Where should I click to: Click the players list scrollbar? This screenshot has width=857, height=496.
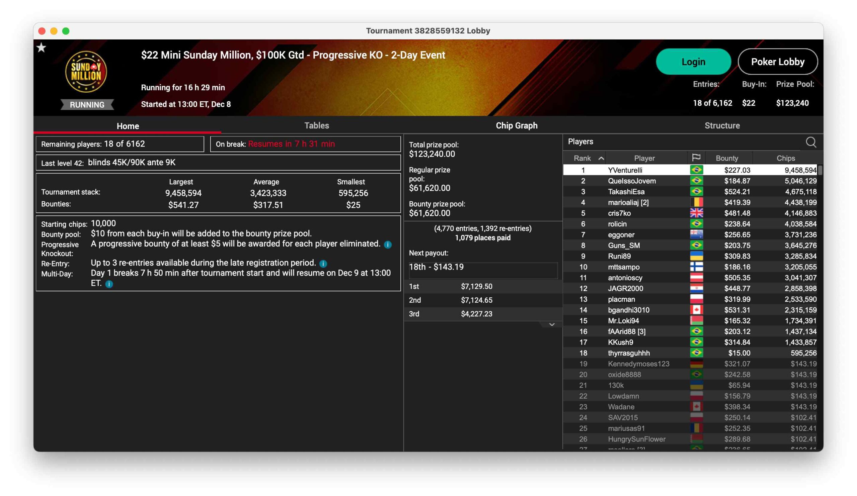(820, 170)
